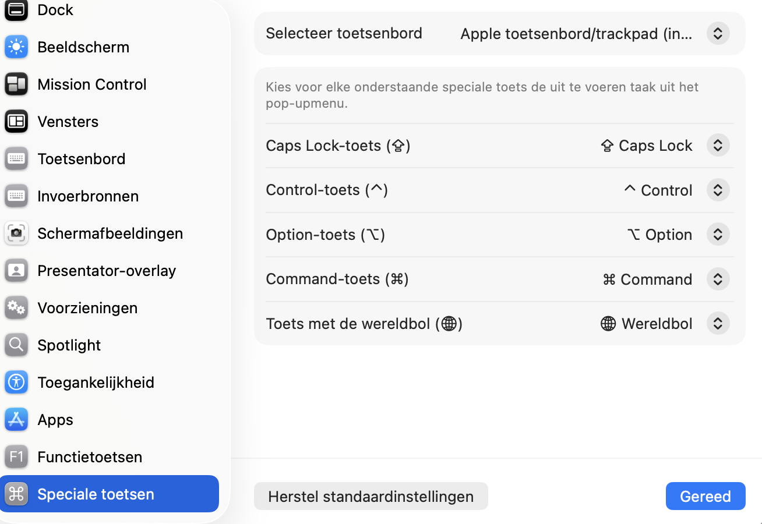
Task: Open the Command-toets dropdown
Action: (x=718, y=279)
